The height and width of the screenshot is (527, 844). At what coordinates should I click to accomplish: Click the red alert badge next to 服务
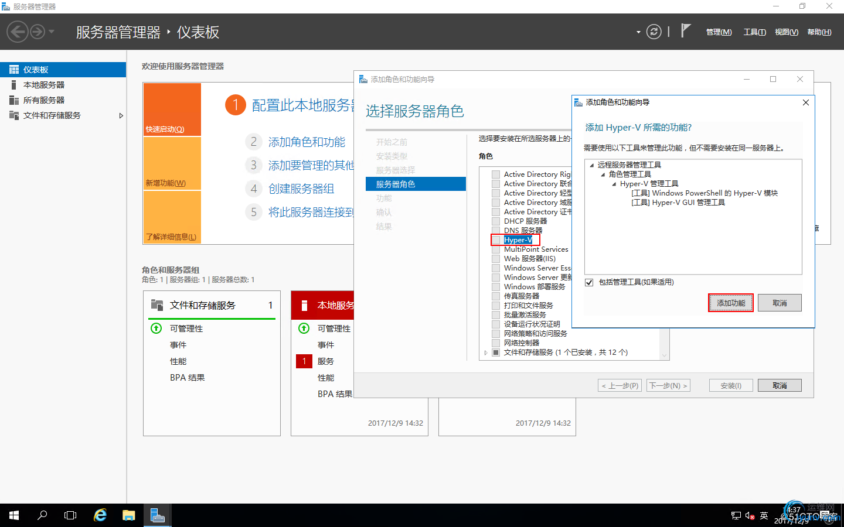pos(304,361)
